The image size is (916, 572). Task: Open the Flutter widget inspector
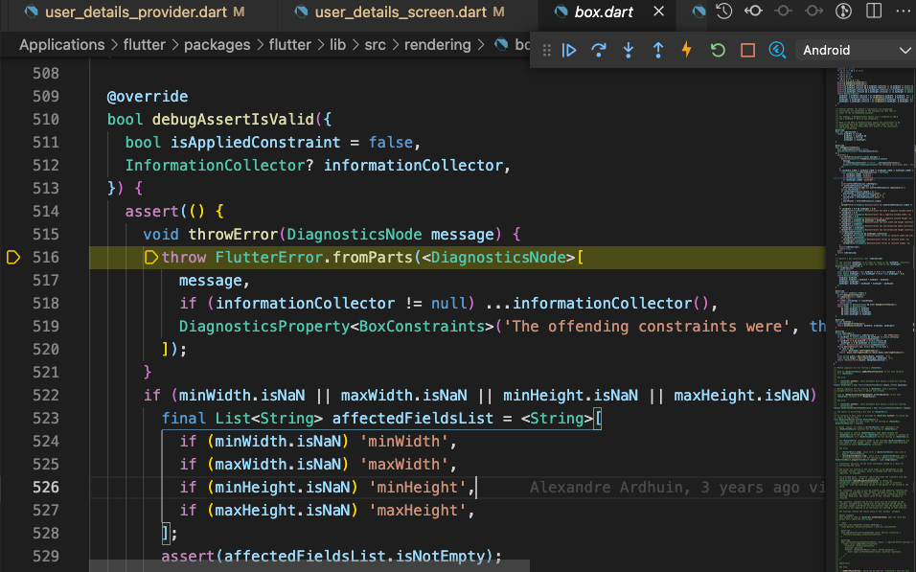tap(777, 50)
